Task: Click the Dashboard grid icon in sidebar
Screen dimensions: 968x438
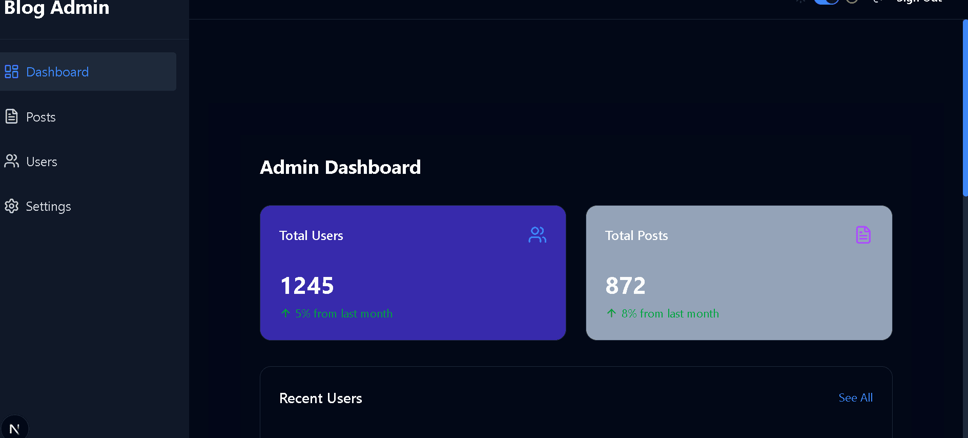Action: pos(11,72)
